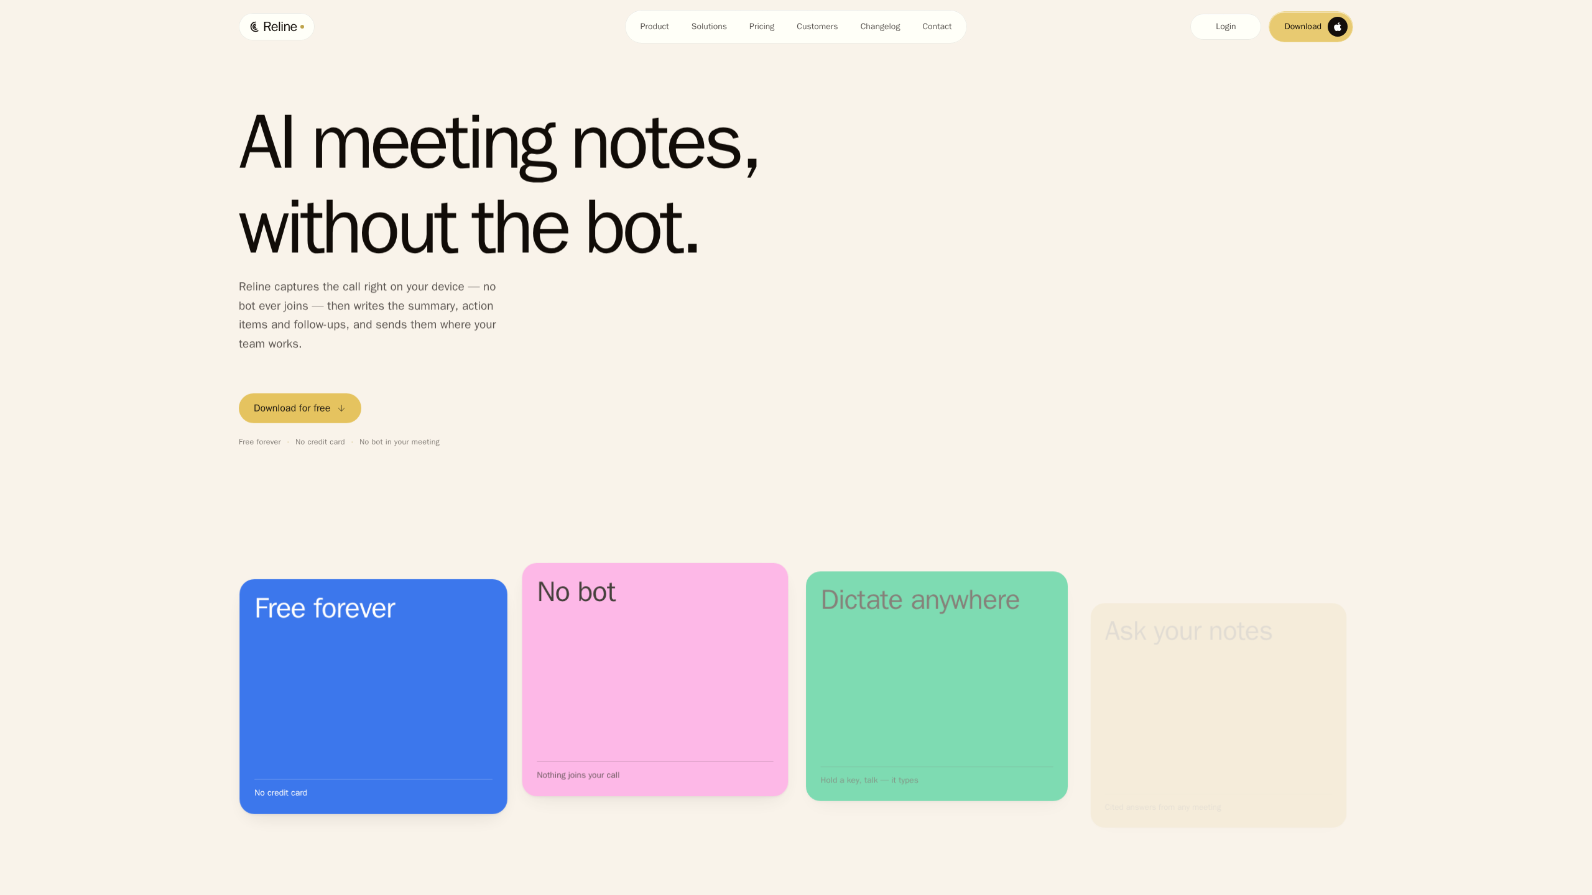Open the Product menu item
Image resolution: width=1592 pixels, height=895 pixels.
click(654, 27)
